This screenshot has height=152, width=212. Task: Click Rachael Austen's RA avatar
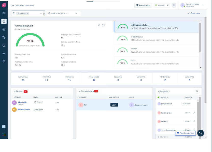pyautogui.click(x=14, y=110)
